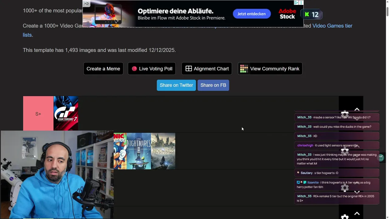
Task: Click the up chevron on the bottom-most tier row
Action: click(x=357, y=214)
